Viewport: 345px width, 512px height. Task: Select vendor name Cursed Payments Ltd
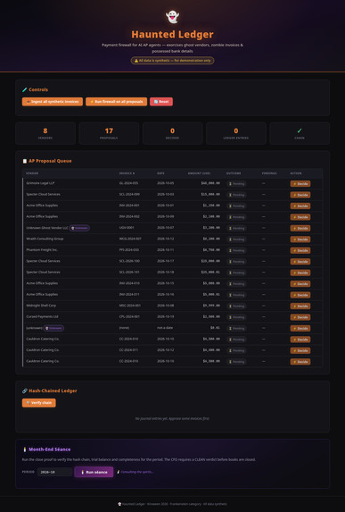point(43,316)
